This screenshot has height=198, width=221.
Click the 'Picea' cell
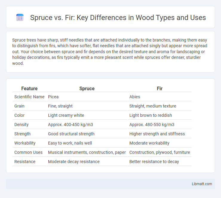tap(87, 97)
